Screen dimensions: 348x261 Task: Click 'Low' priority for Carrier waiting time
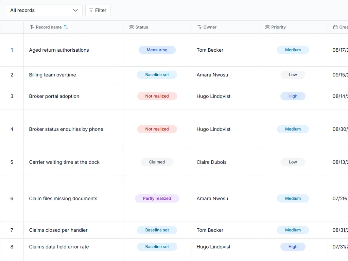293,162
